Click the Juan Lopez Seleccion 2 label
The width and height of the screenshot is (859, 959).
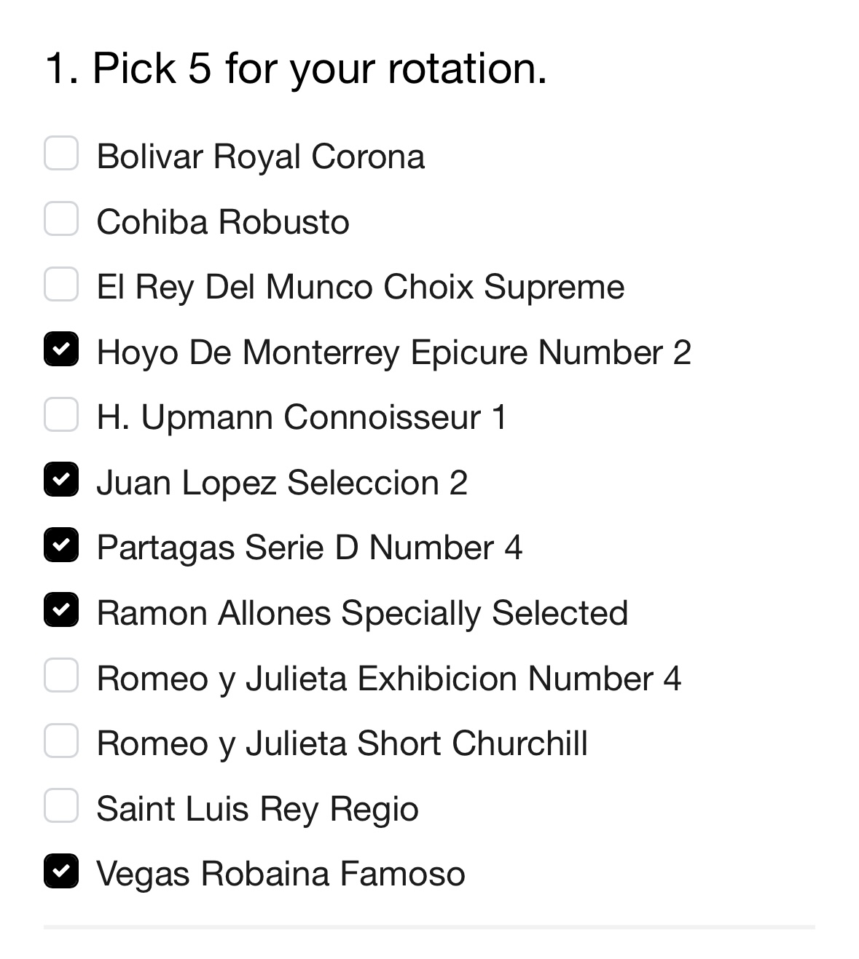[282, 483]
